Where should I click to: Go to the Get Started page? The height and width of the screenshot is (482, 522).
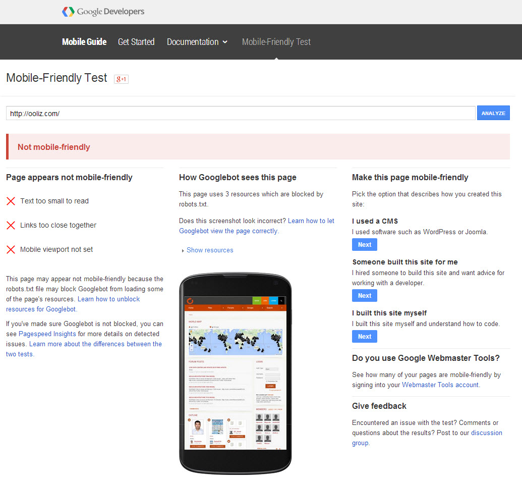tap(136, 42)
